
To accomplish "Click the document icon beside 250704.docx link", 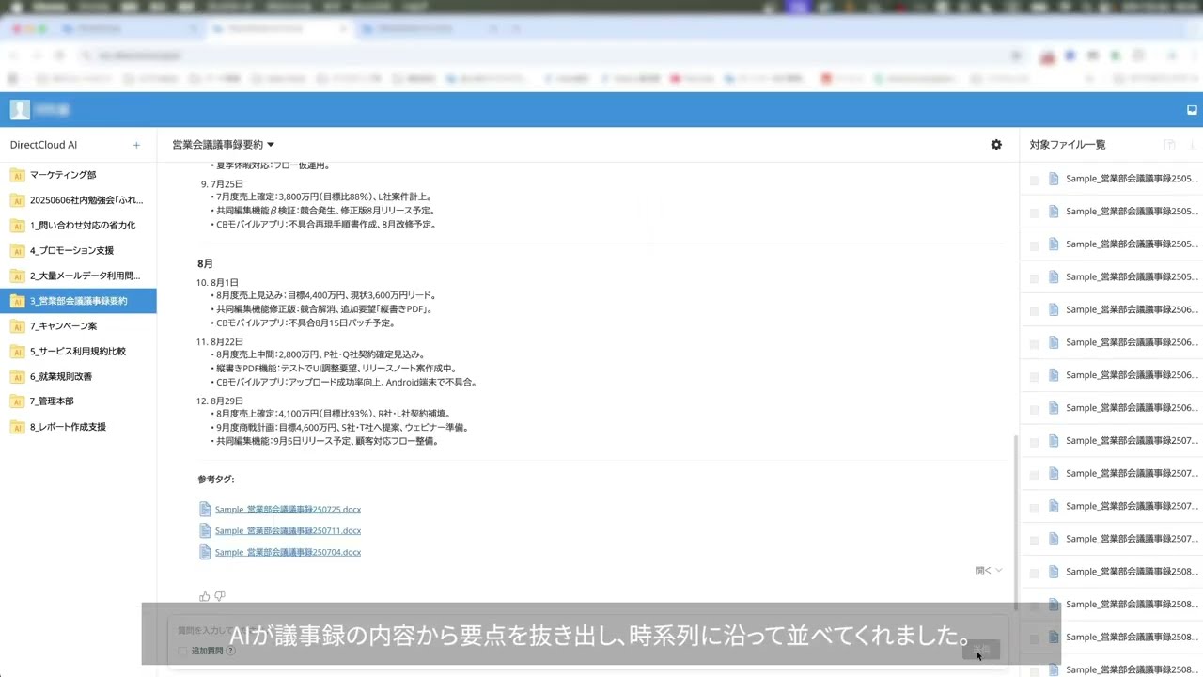I will 205,552.
